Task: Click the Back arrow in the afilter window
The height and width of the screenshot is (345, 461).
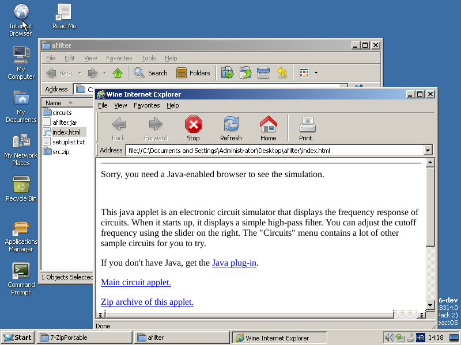Action: [x=51, y=73]
